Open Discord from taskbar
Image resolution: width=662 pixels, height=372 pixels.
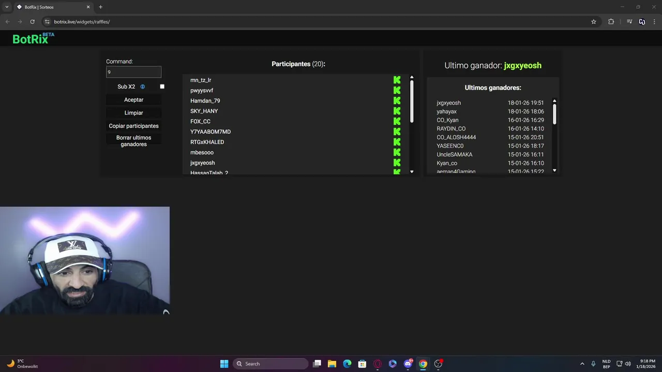(408, 364)
